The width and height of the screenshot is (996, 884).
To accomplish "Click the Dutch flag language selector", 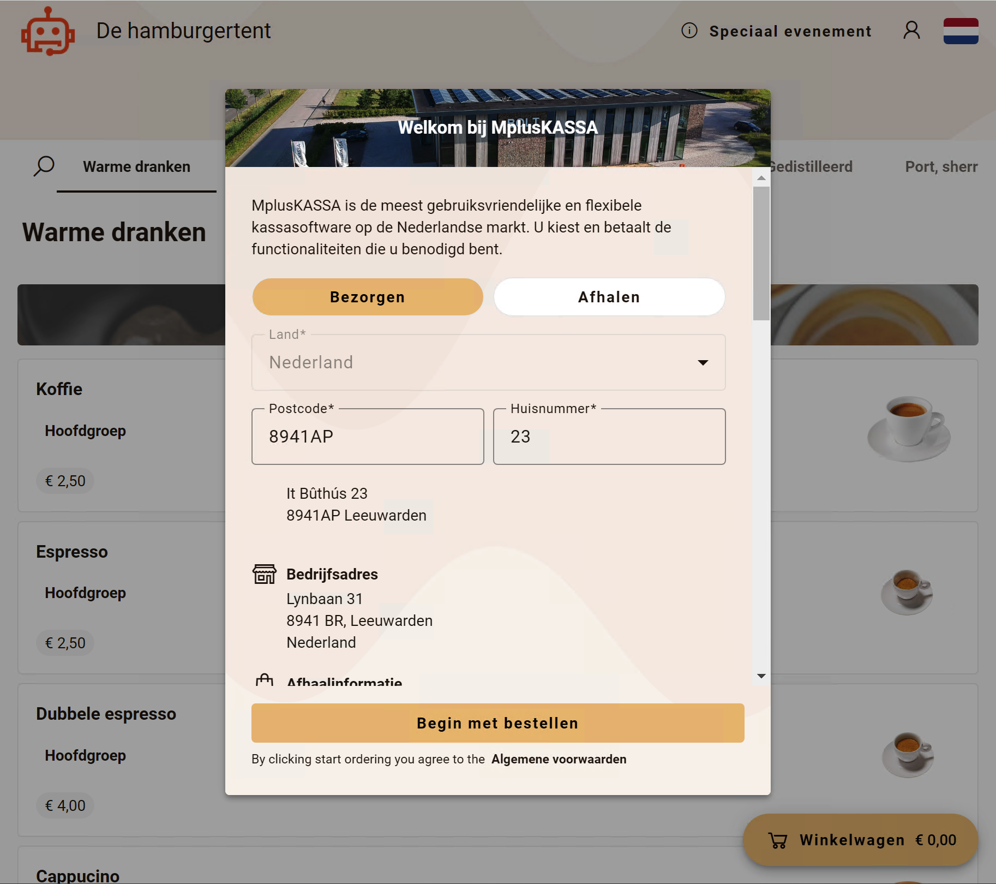I will point(961,31).
